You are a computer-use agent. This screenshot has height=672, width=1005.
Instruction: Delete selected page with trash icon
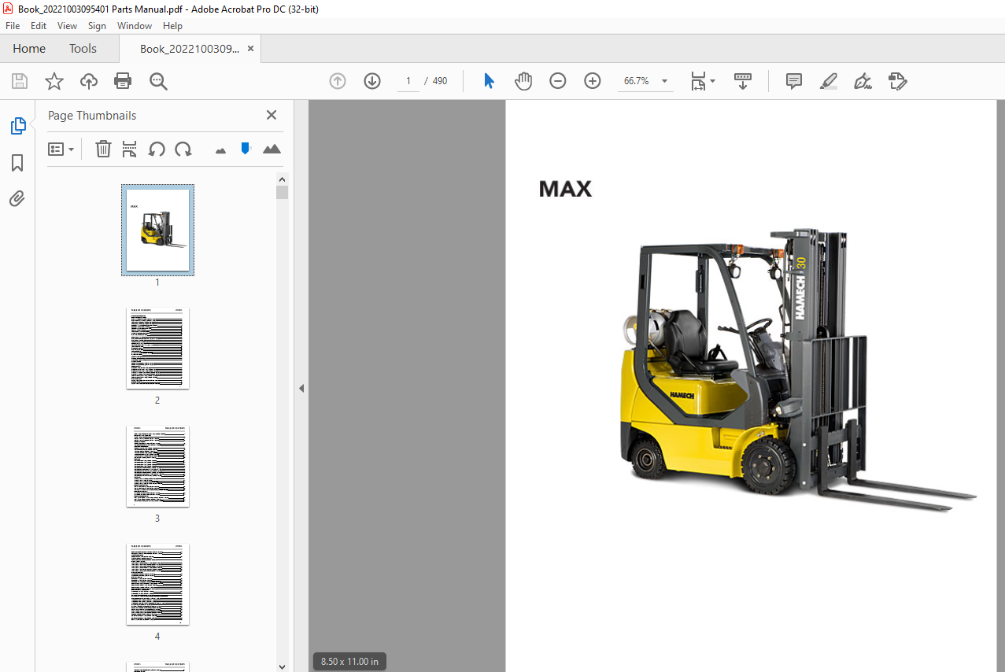[103, 149]
